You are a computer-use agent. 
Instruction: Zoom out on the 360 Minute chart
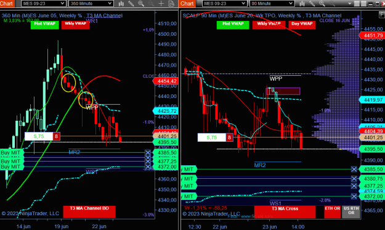(151, 4)
